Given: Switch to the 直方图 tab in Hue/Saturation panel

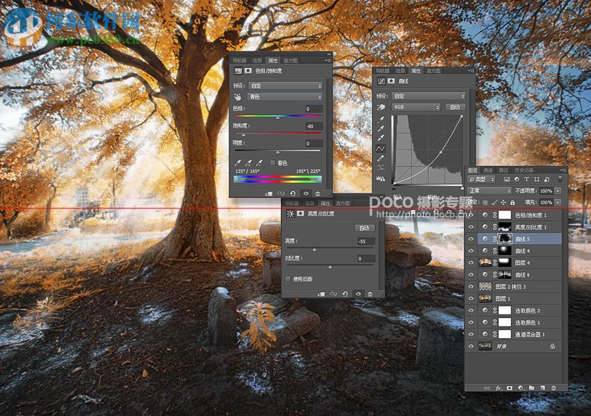Looking at the screenshot, I should click(x=291, y=60).
